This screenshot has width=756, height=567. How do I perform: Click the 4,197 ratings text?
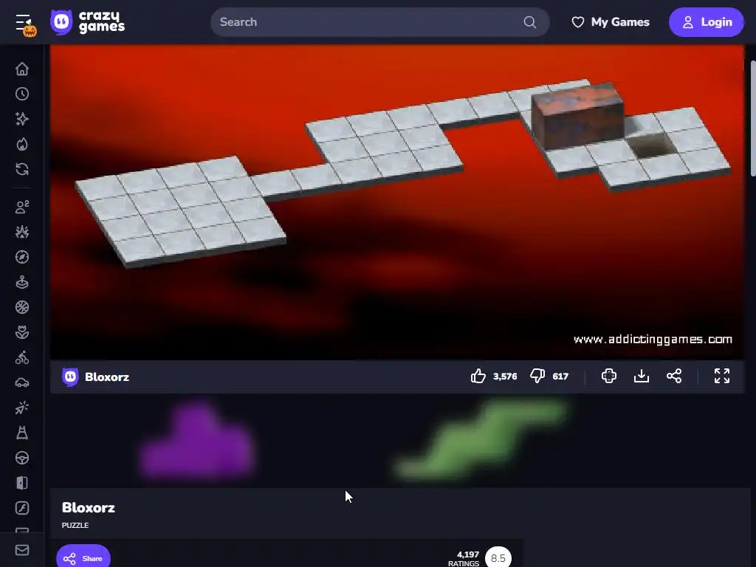(x=464, y=559)
